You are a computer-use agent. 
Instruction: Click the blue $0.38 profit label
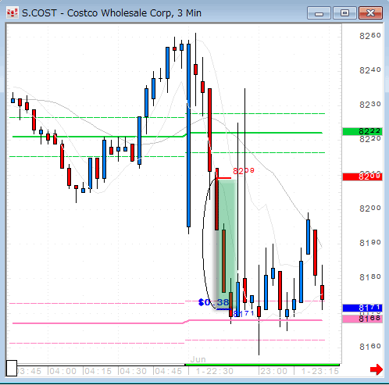[x=213, y=302]
